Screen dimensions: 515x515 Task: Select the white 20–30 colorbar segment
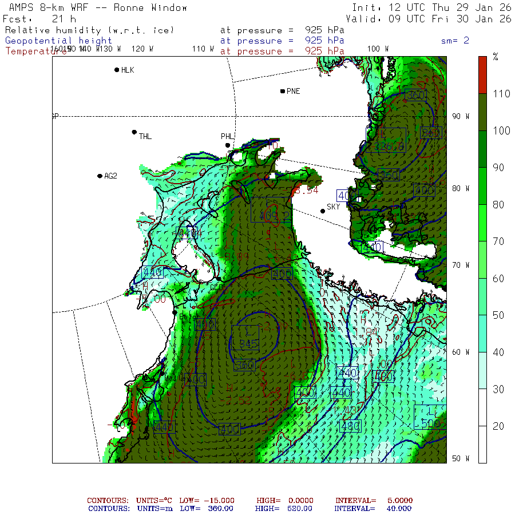tap(482, 407)
